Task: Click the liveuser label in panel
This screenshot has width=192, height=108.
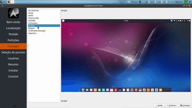Action: (x=134, y=2)
